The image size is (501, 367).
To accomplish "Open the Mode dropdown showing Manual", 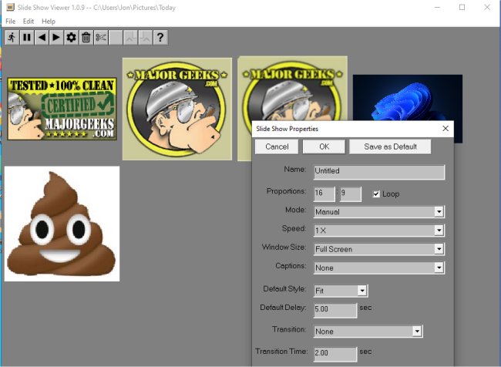I will coord(379,211).
